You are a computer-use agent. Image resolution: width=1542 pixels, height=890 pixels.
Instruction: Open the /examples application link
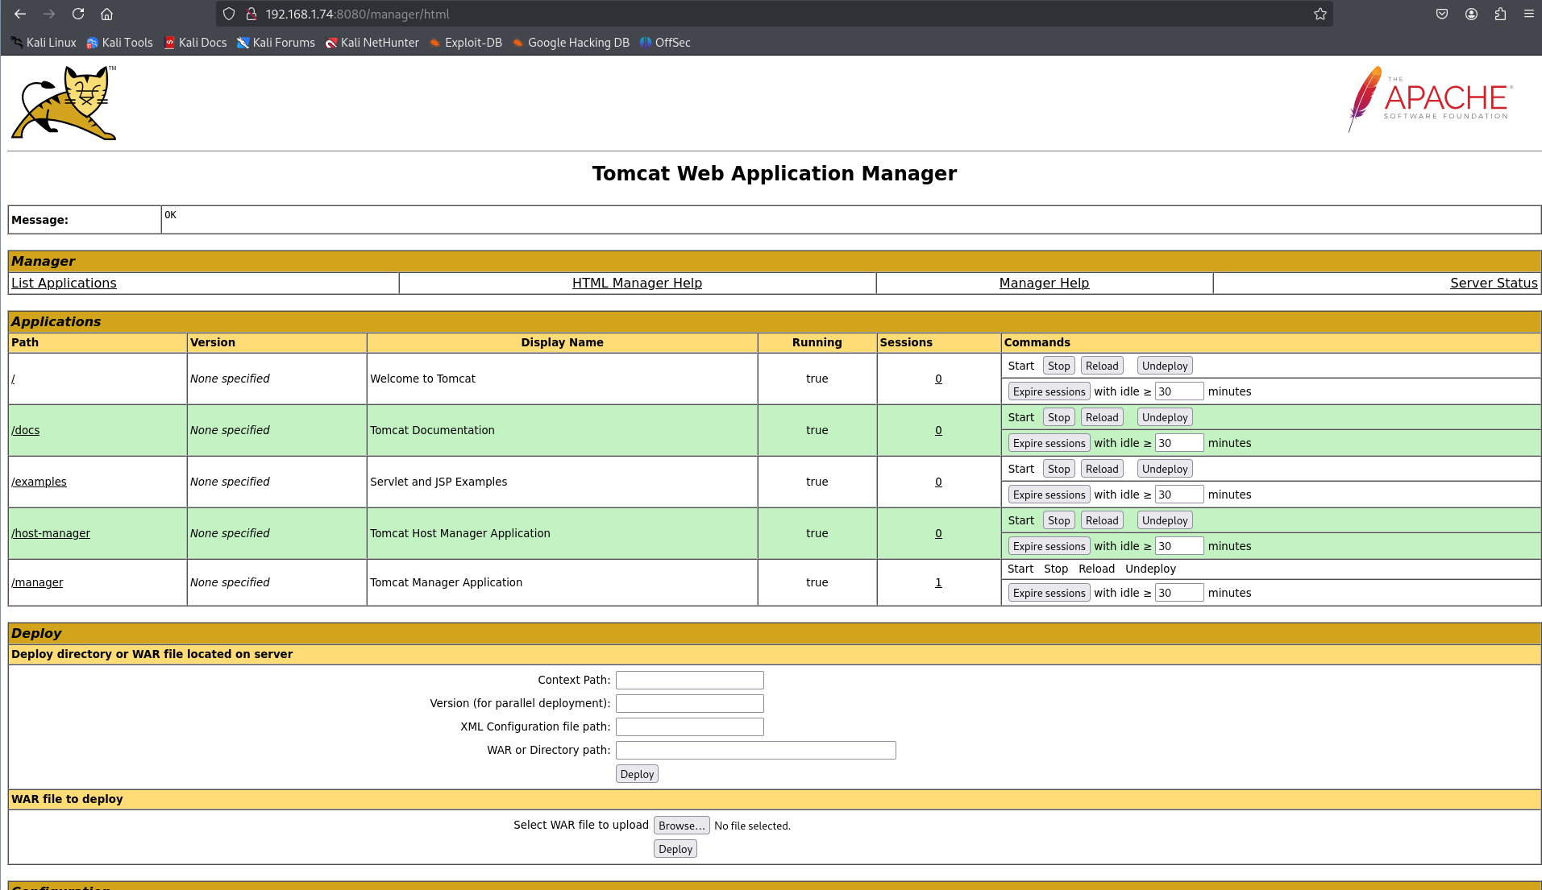39,482
